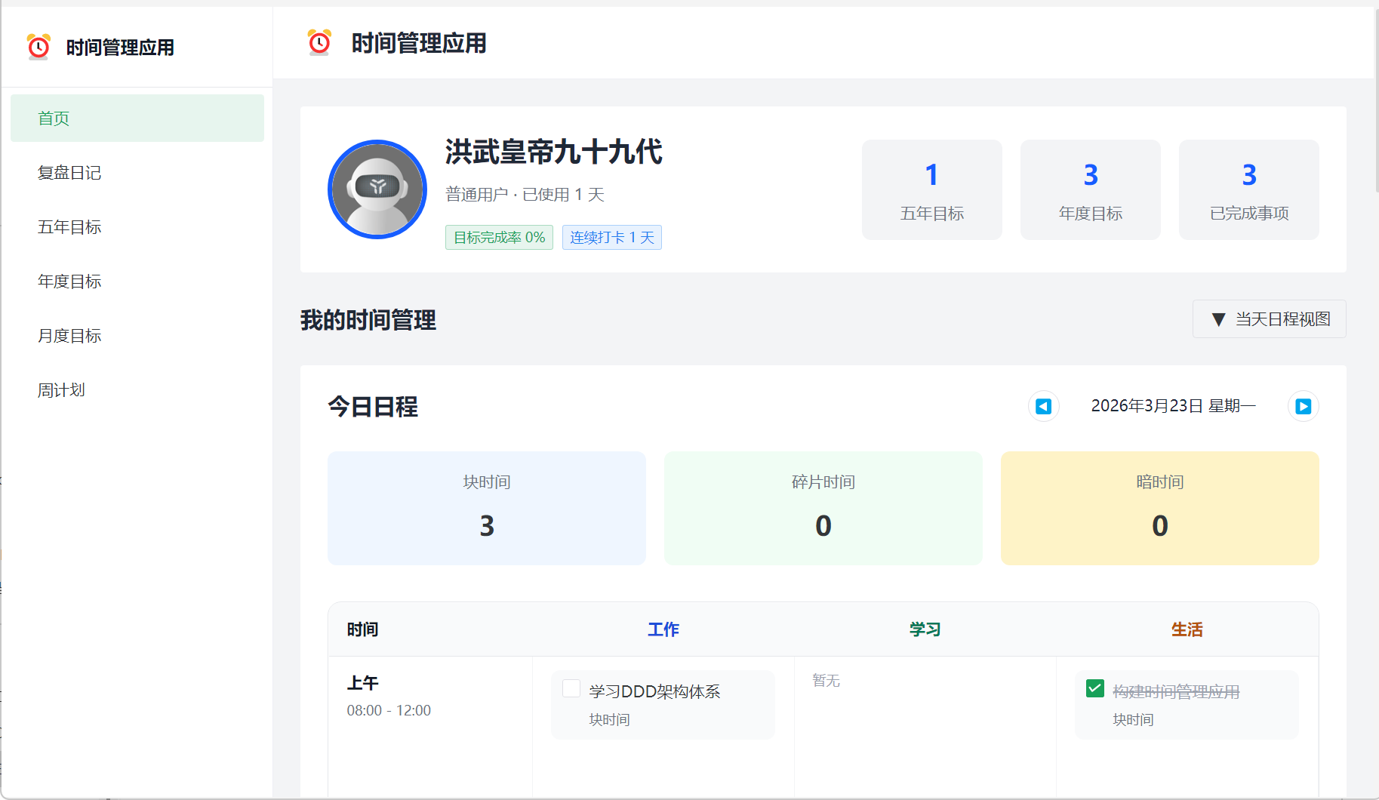Click the 连续打卡 1 天 badge
Screen dimensions: 1379x800
pos(611,238)
